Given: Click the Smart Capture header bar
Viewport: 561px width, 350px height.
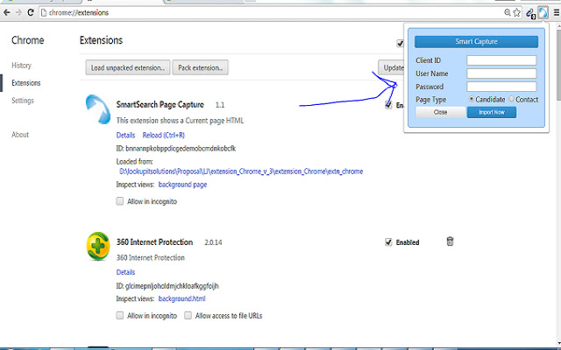Looking at the screenshot, I should 476,41.
